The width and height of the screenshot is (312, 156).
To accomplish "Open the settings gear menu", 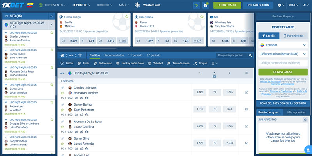I will tap(281, 5).
